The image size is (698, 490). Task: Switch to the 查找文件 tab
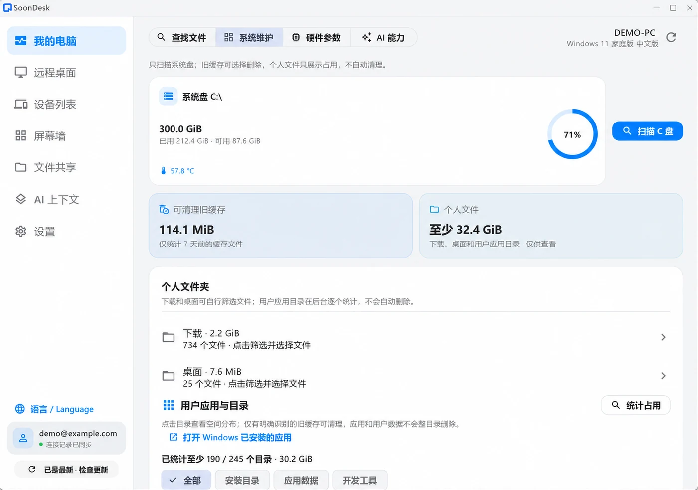pyautogui.click(x=182, y=38)
